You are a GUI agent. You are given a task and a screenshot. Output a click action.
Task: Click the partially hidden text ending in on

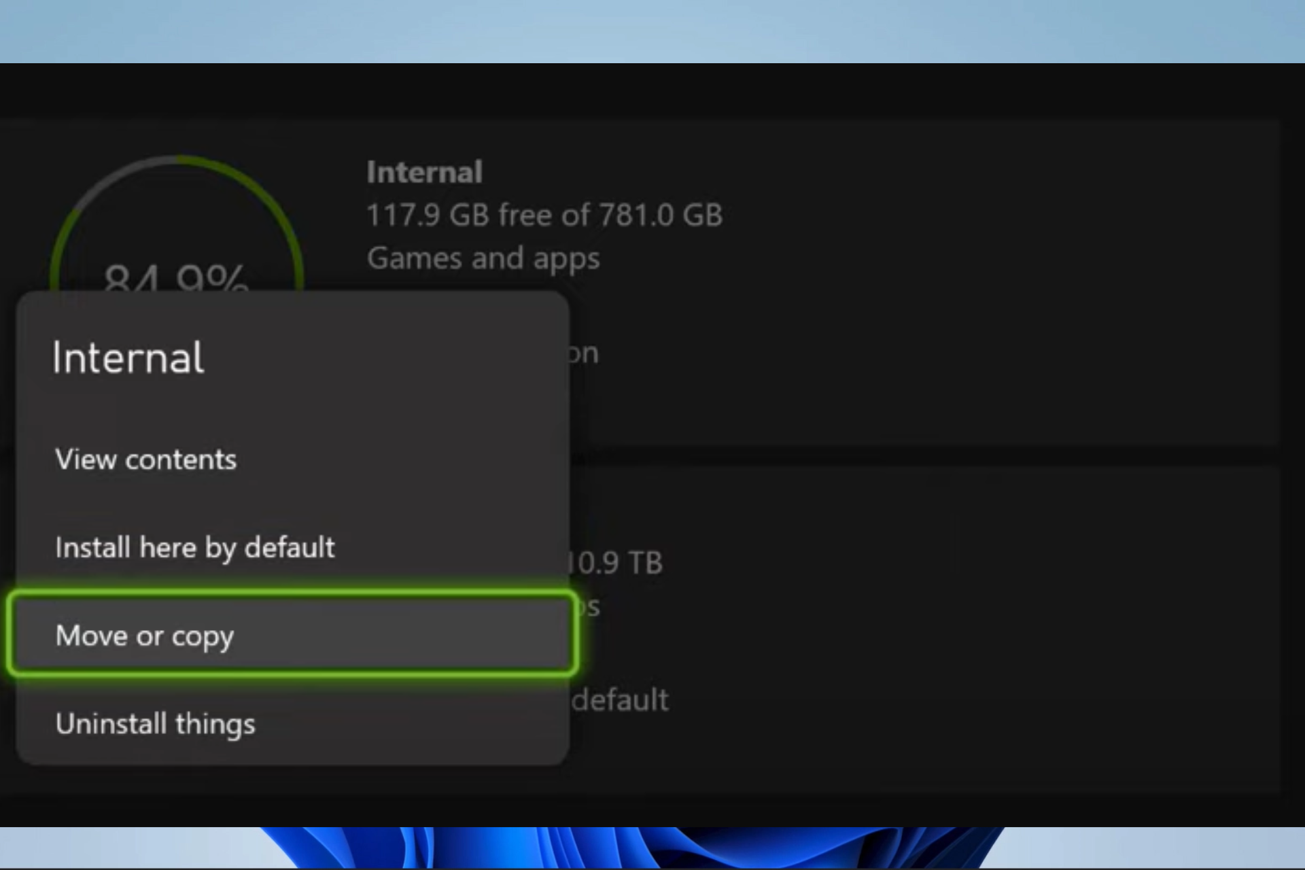tap(583, 353)
